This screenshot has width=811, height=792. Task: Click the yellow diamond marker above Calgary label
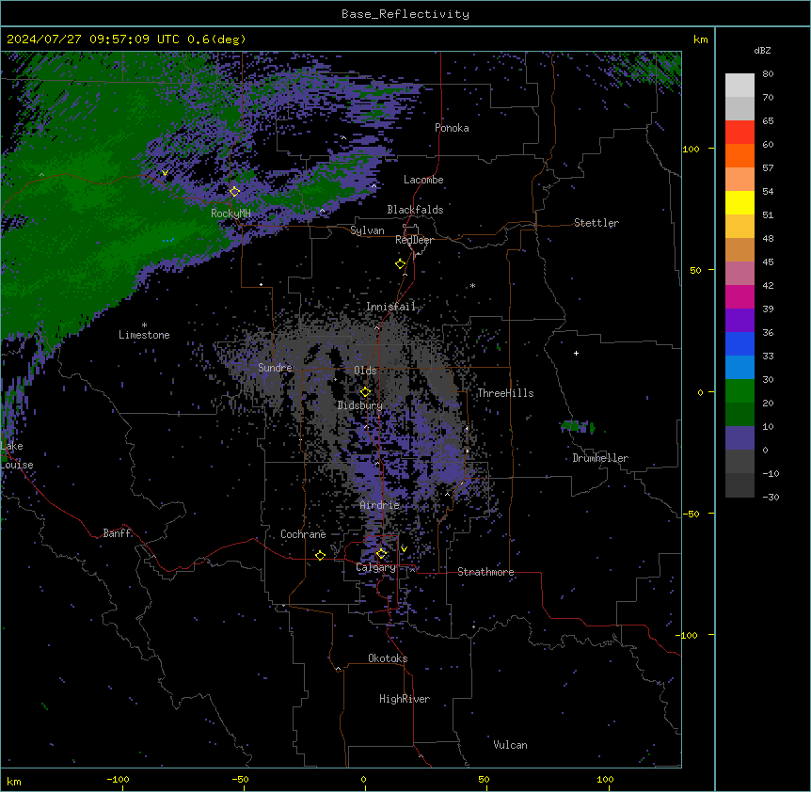(x=381, y=554)
